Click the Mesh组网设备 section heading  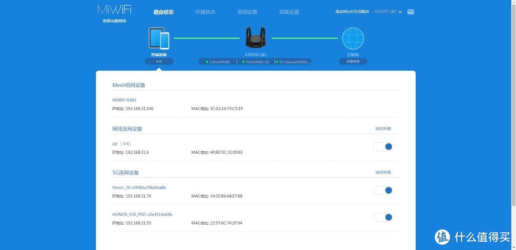click(129, 85)
